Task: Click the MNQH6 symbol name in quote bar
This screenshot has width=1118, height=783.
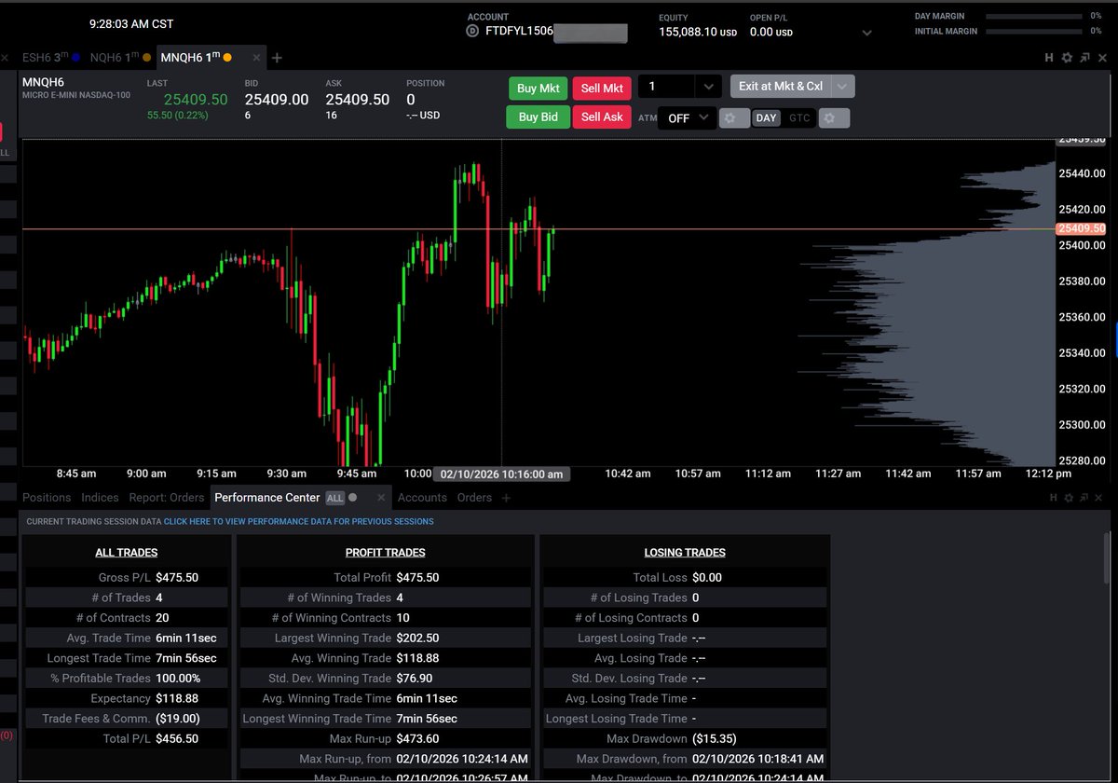Action: (x=43, y=82)
